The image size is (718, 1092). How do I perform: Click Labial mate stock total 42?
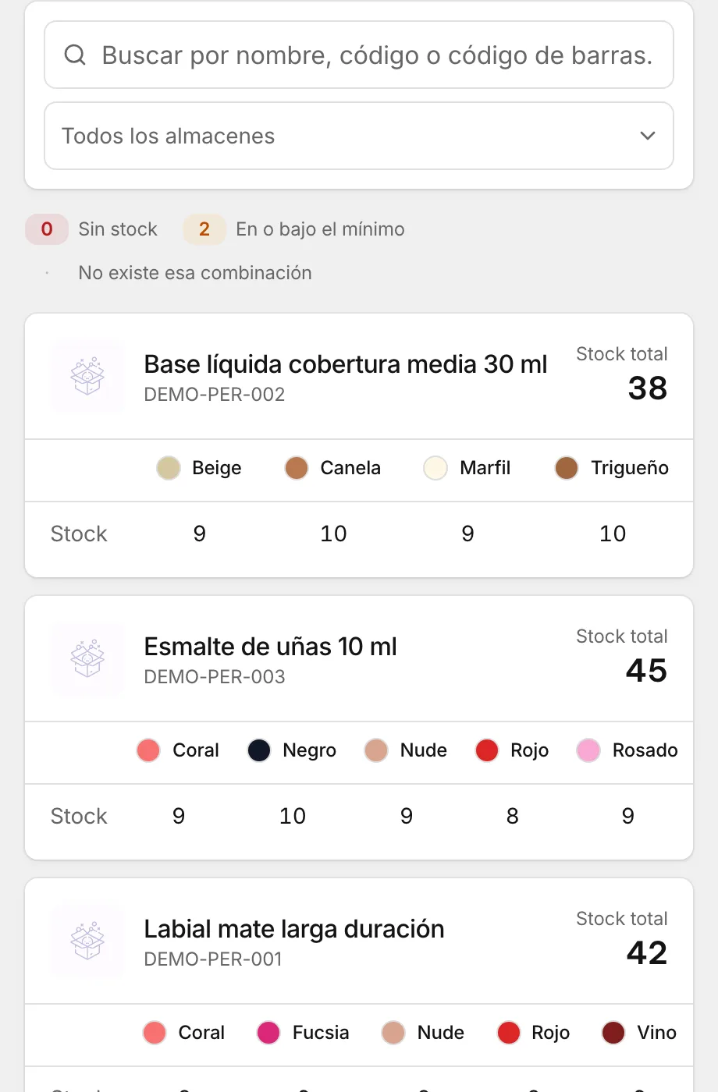(x=647, y=953)
